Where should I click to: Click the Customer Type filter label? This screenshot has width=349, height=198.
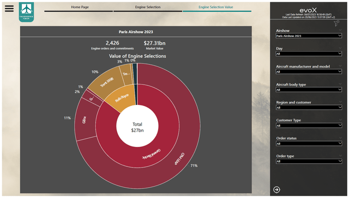tap(288, 120)
